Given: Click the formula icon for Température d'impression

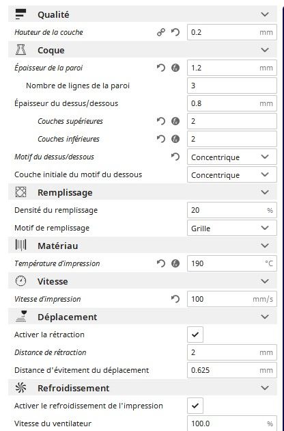Looking at the screenshot, I should click(175, 263).
